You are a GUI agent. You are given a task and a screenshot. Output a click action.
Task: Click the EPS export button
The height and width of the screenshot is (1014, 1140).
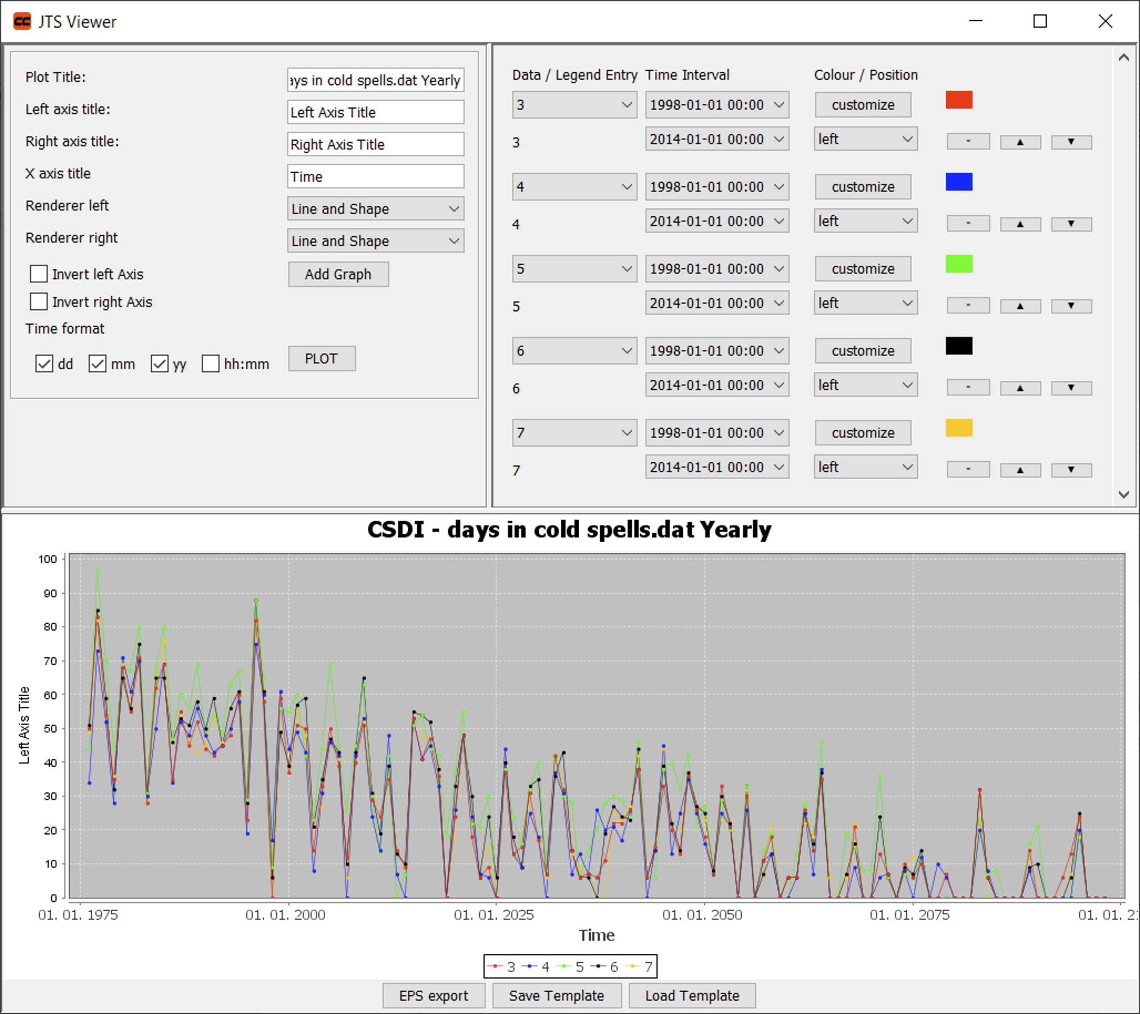point(433,995)
